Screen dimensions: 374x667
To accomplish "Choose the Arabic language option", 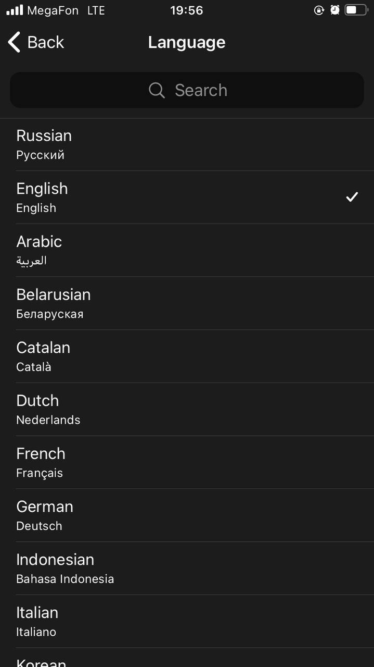I will [x=187, y=250].
